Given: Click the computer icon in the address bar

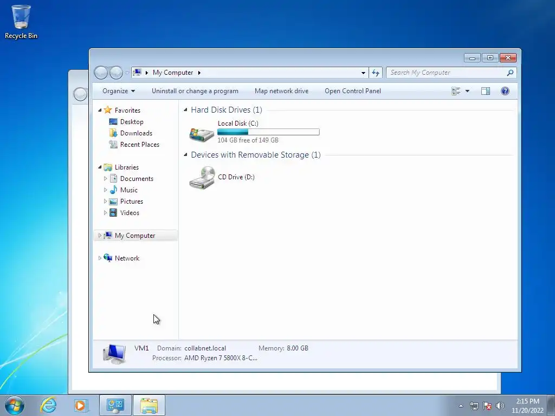Looking at the screenshot, I should [x=137, y=73].
